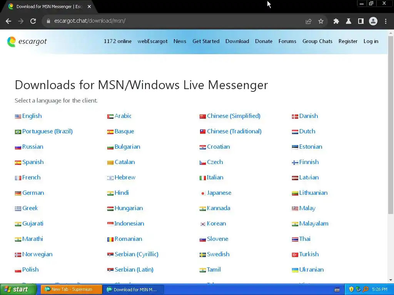Click the Finland flag beside Finnish
394x295 pixels.
[295, 163]
